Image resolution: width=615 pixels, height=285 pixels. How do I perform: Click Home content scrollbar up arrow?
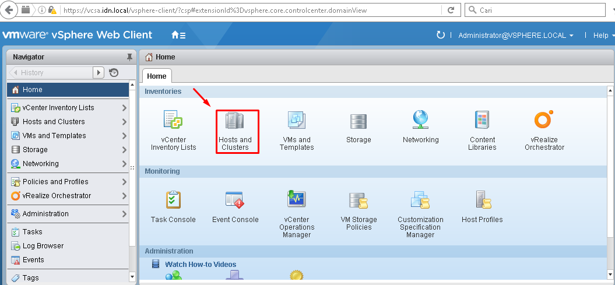tap(610, 90)
